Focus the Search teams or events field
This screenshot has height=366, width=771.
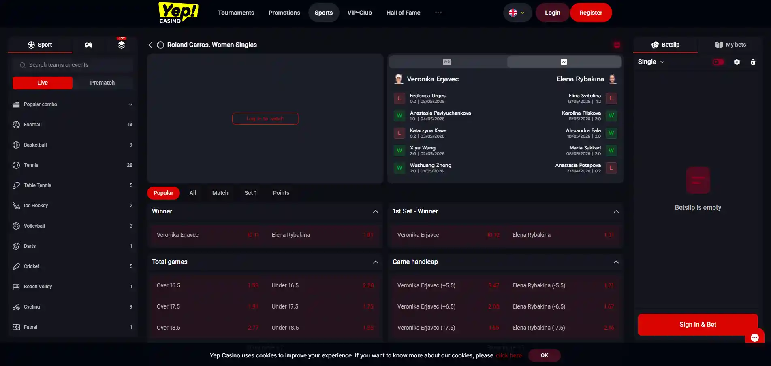(x=73, y=65)
